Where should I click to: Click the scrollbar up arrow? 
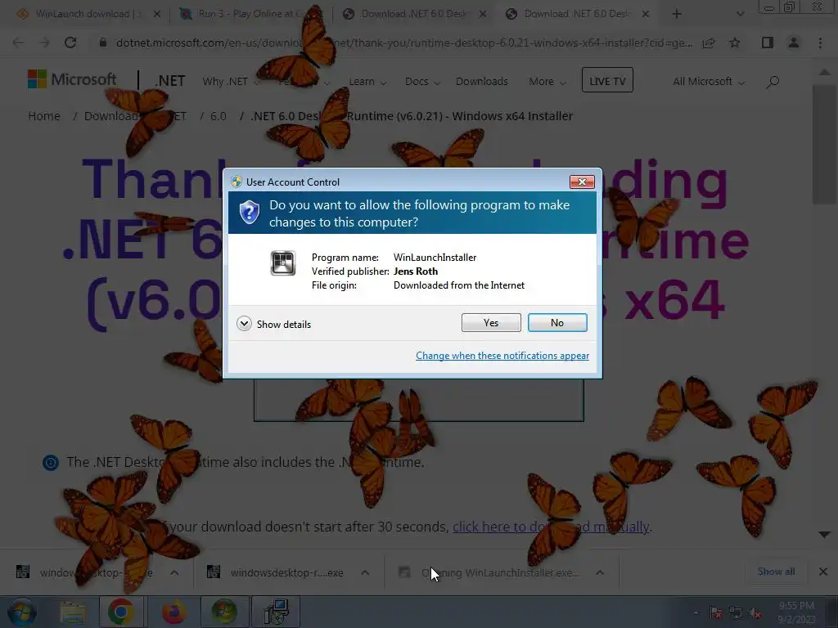pyautogui.click(x=824, y=72)
